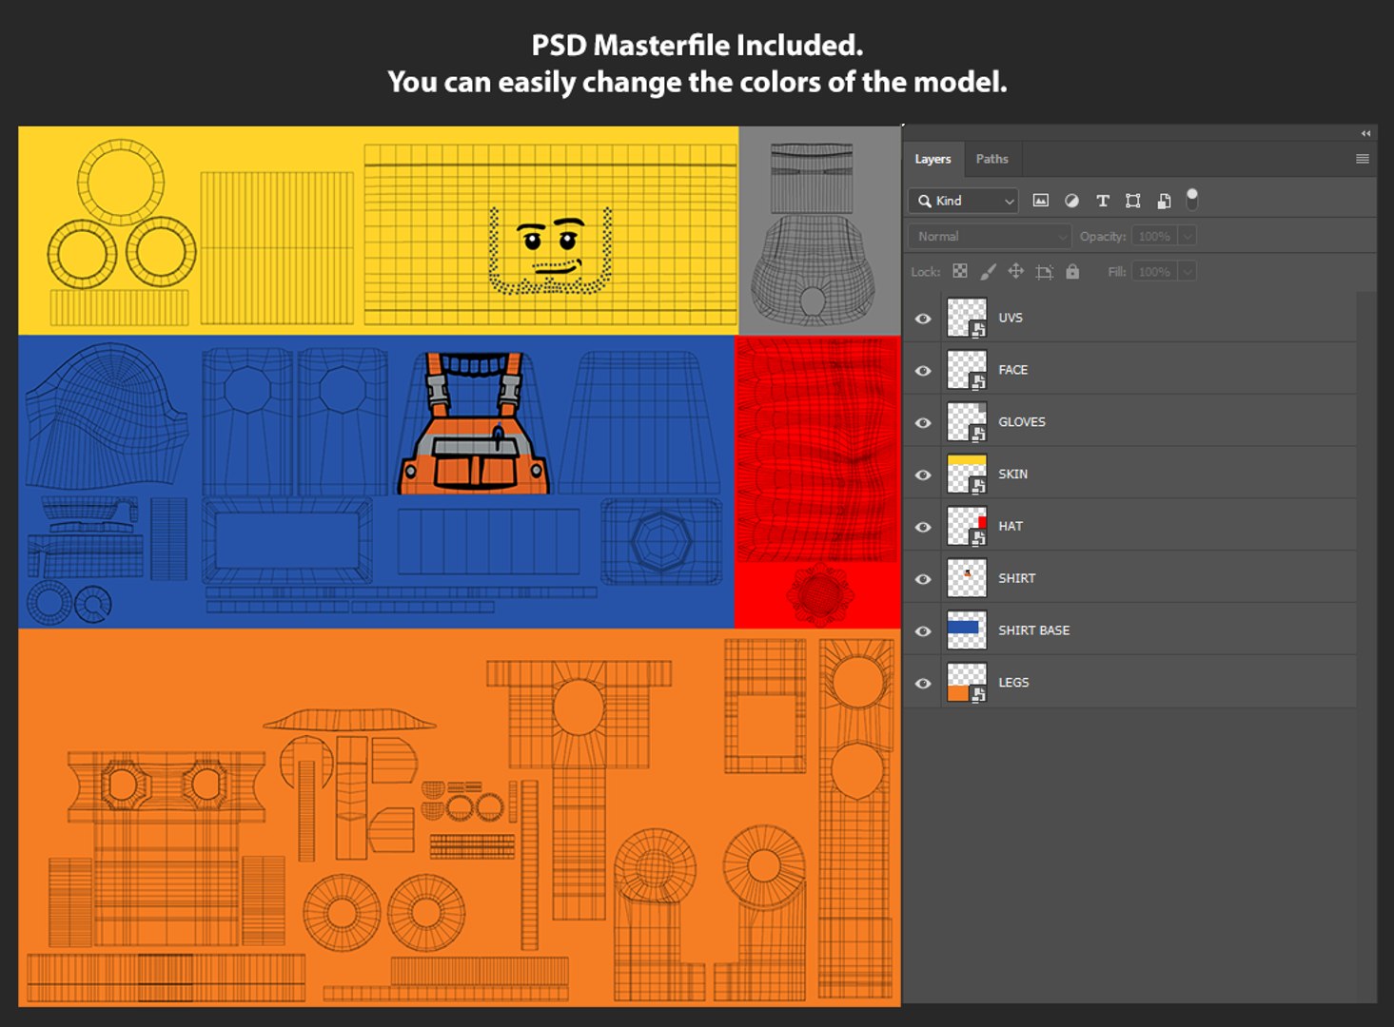
Task: Filter layers by adjustment layers icon
Action: coord(1071,201)
